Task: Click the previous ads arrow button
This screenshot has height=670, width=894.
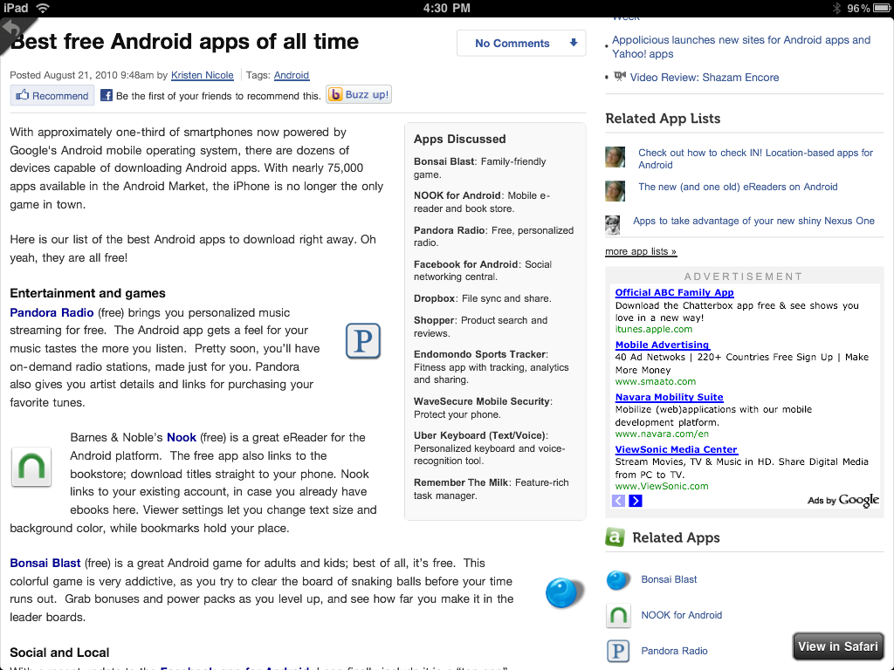Action: [x=618, y=501]
